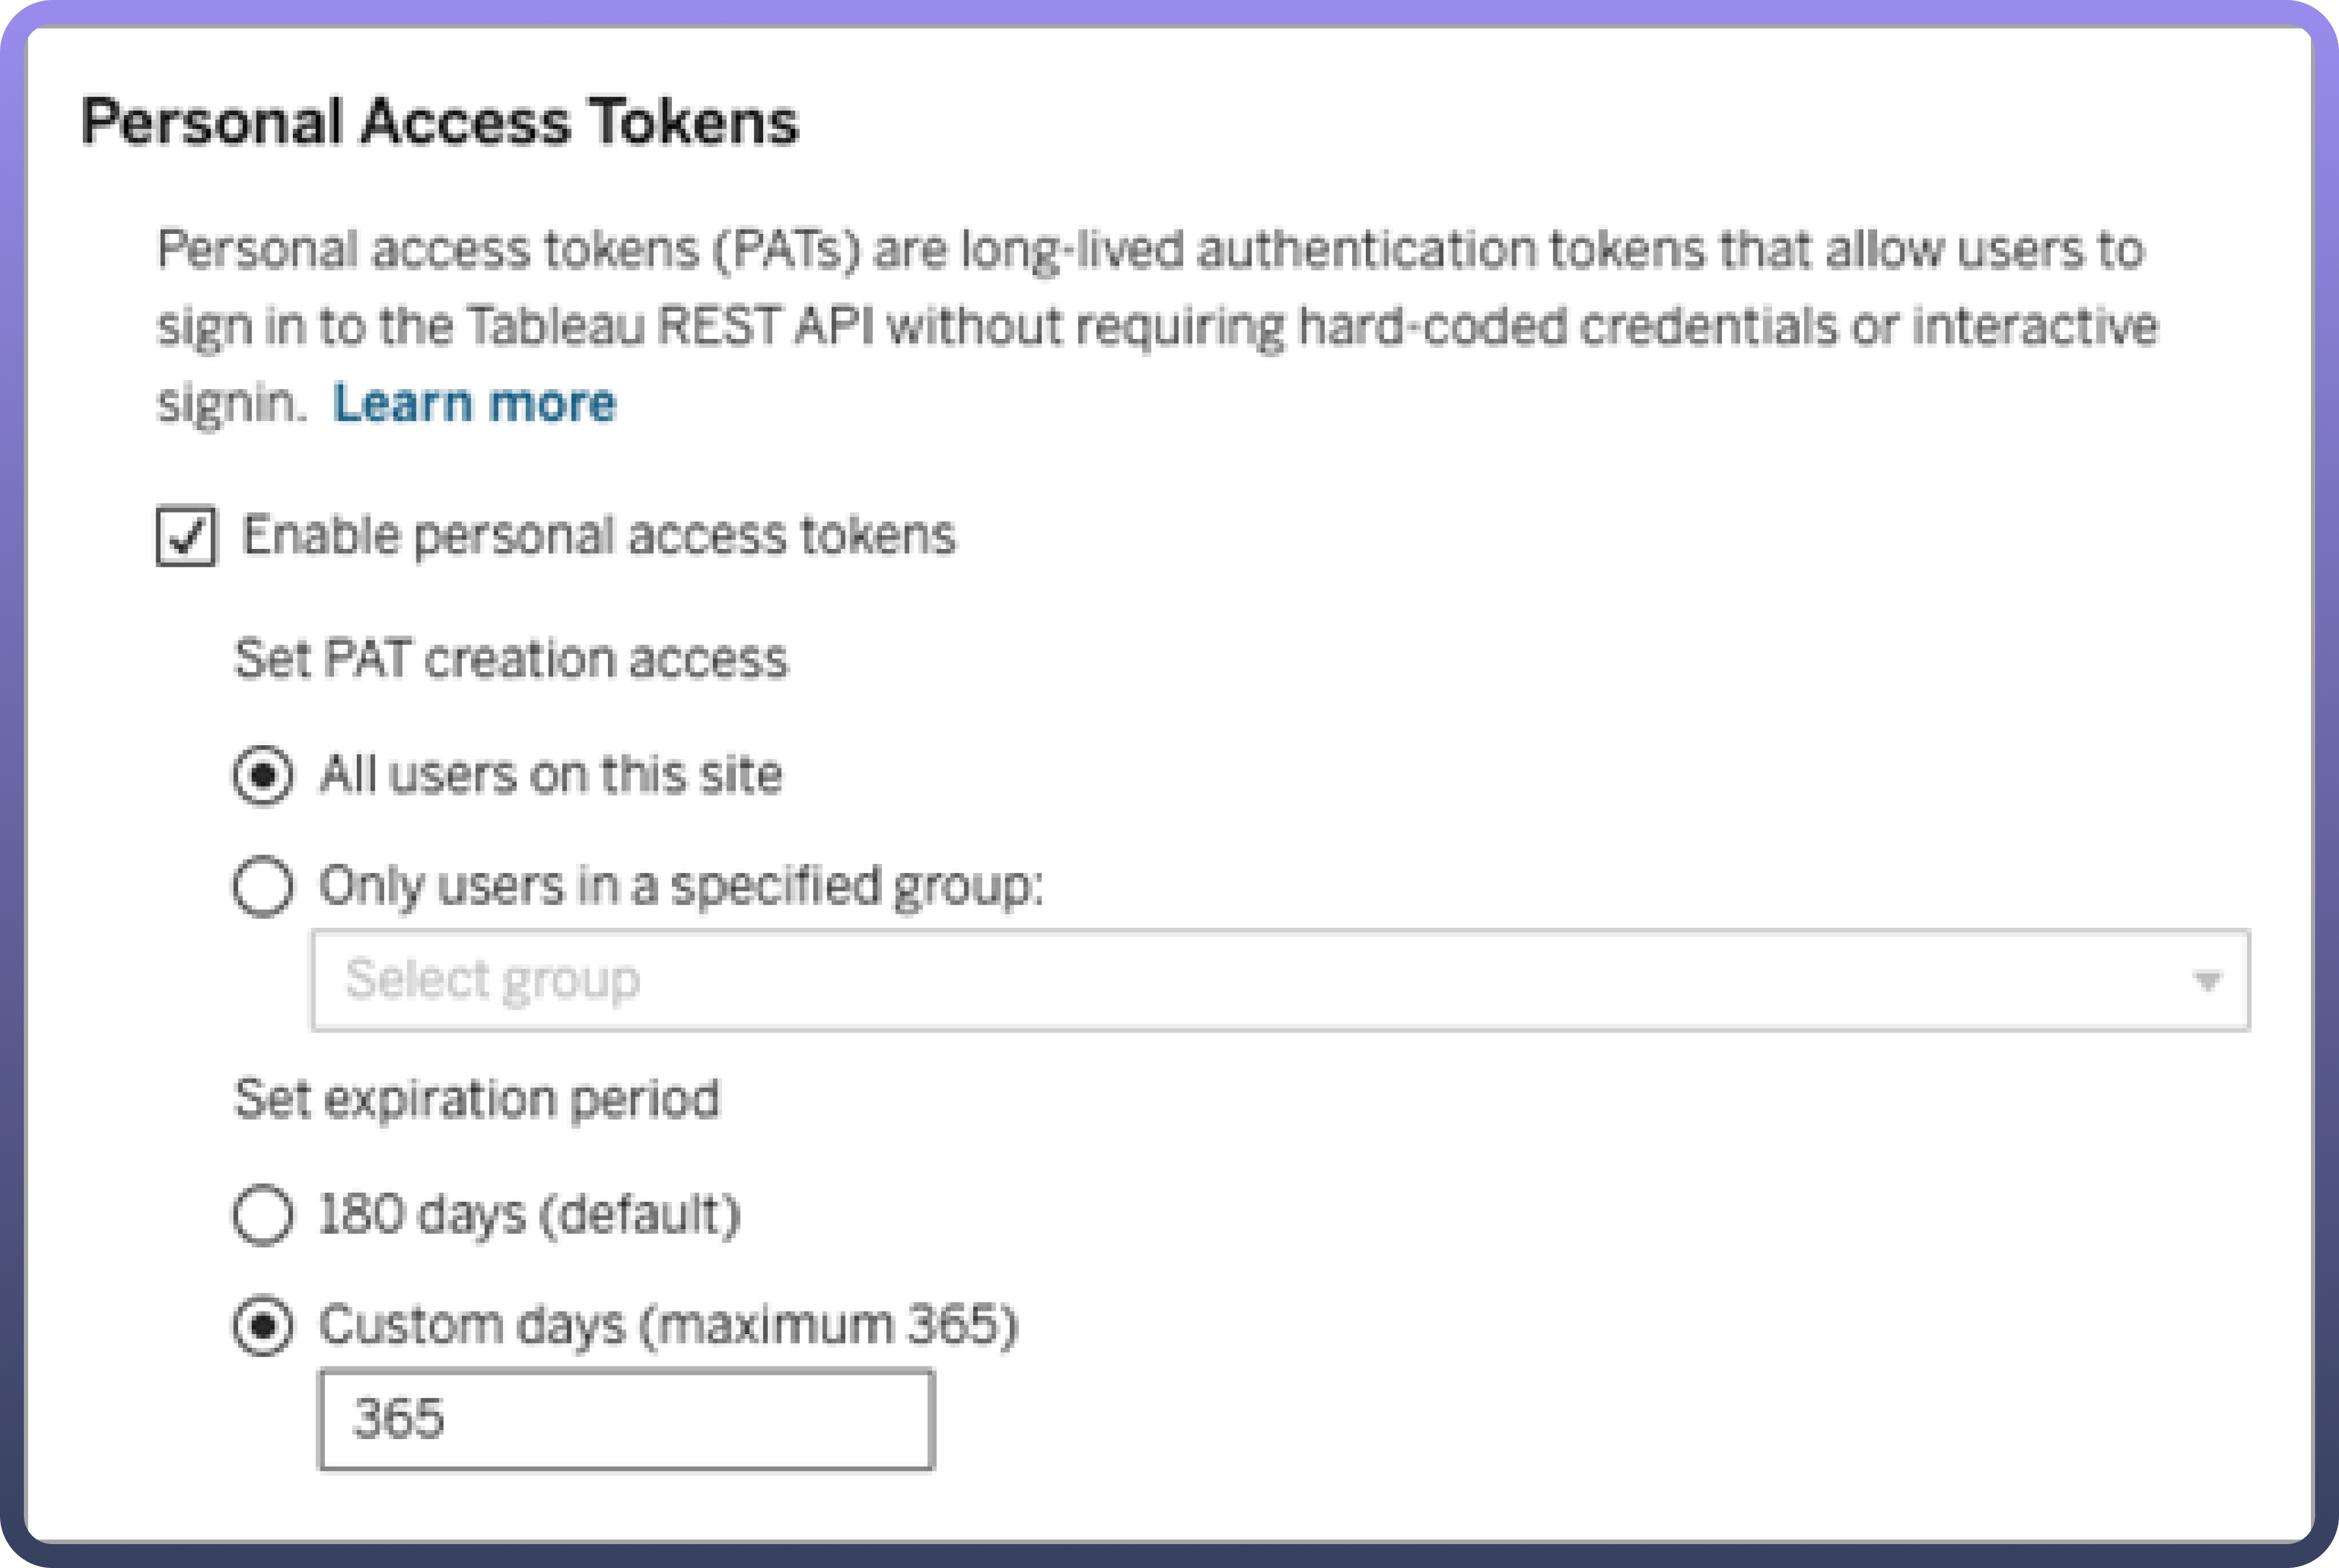
Task: Click the Only users in a specified group label
Action: pos(680,886)
